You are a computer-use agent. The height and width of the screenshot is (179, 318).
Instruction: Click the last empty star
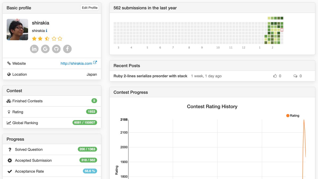(x=60, y=39)
